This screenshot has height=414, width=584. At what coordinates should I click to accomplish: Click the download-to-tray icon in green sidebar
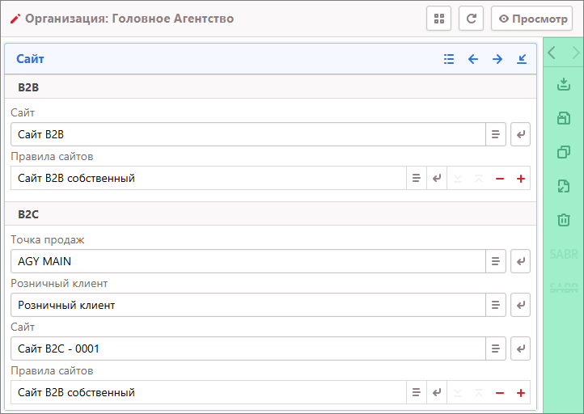564,85
